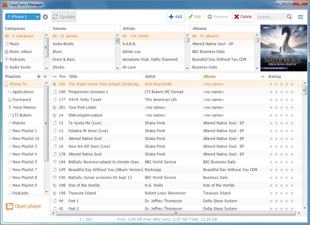Select album BBC Business Daily
The height and width of the screenshot is (225, 310).
point(222,52)
